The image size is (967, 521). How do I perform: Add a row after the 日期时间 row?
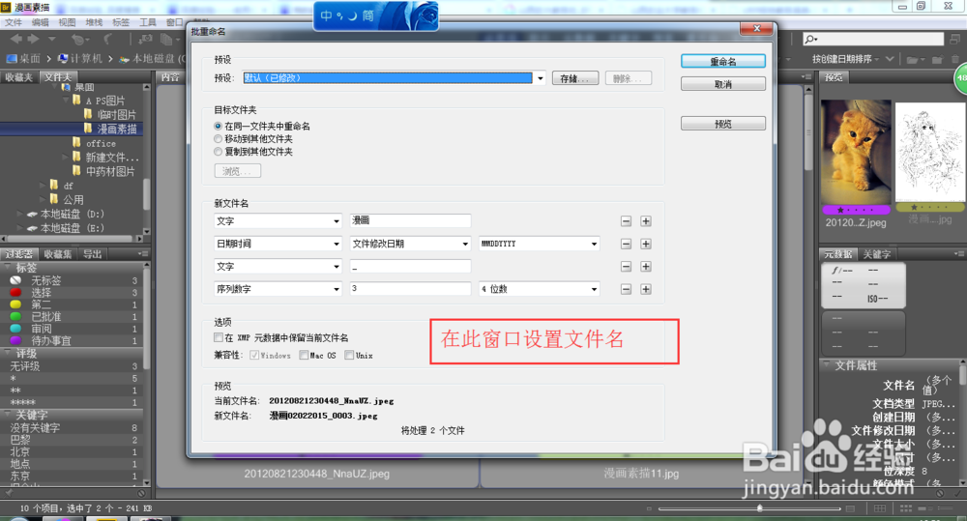click(646, 245)
